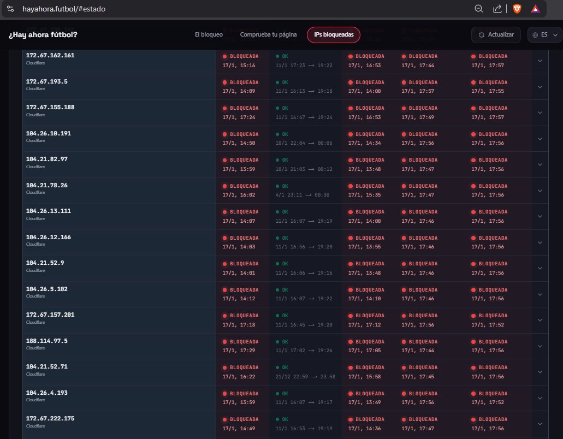Click the Actualizar refresh button
The height and width of the screenshot is (439, 563).
click(496, 35)
